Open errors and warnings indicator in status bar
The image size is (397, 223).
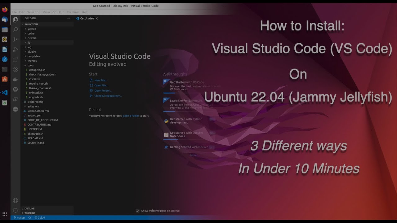[x=40, y=217]
